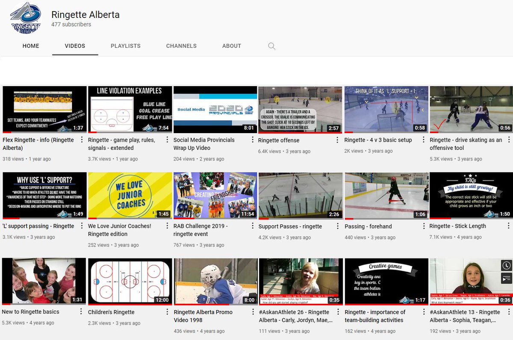Click the 2020 Provincials Social Media thumbnail

(x=215, y=110)
